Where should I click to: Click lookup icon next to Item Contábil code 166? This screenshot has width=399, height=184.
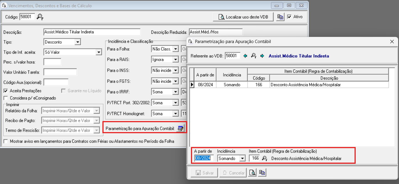pos(264,158)
